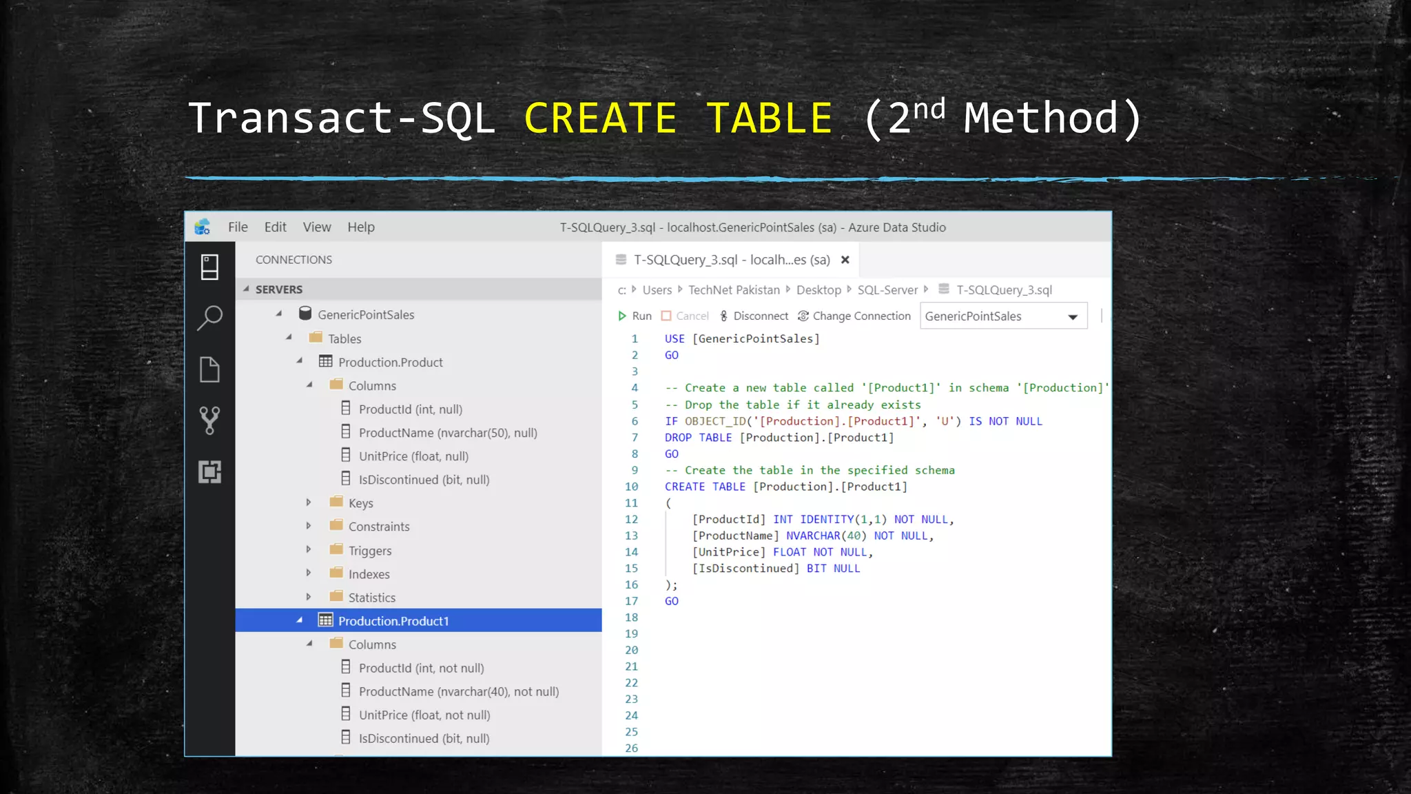Image resolution: width=1411 pixels, height=794 pixels.
Task: Click ProductId (int, not null) column icon
Action: [x=346, y=666]
